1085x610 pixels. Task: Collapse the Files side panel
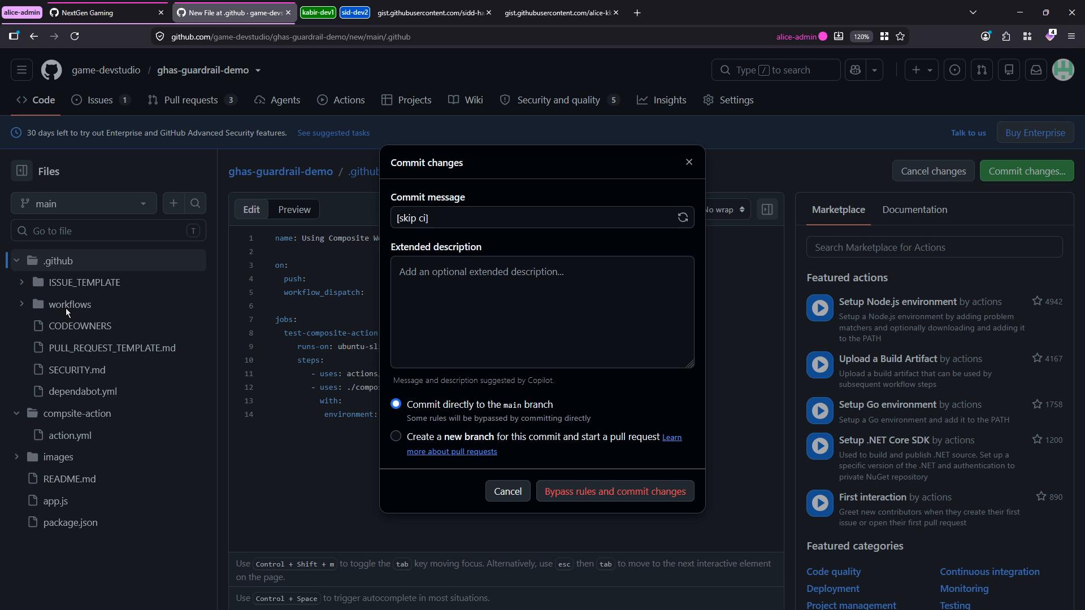pyautogui.click(x=21, y=171)
